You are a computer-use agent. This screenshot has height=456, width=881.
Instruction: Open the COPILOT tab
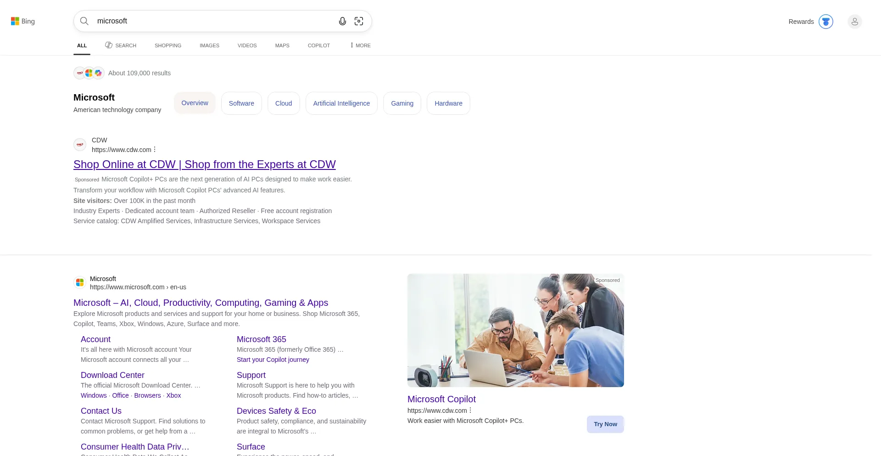click(319, 45)
